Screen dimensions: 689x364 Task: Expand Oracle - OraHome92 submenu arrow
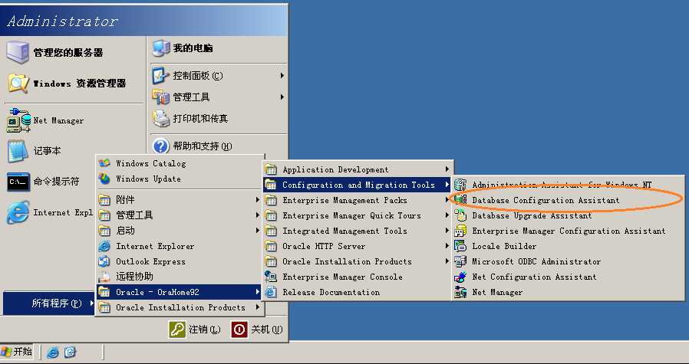coord(258,292)
